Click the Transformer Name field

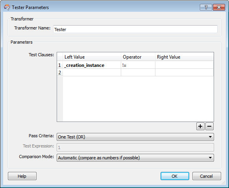[135, 29]
